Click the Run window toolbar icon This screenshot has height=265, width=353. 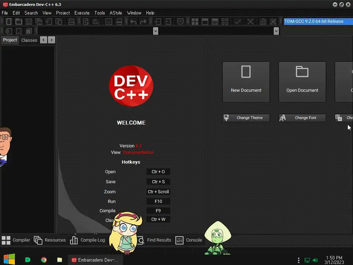pyautogui.click(x=205, y=22)
